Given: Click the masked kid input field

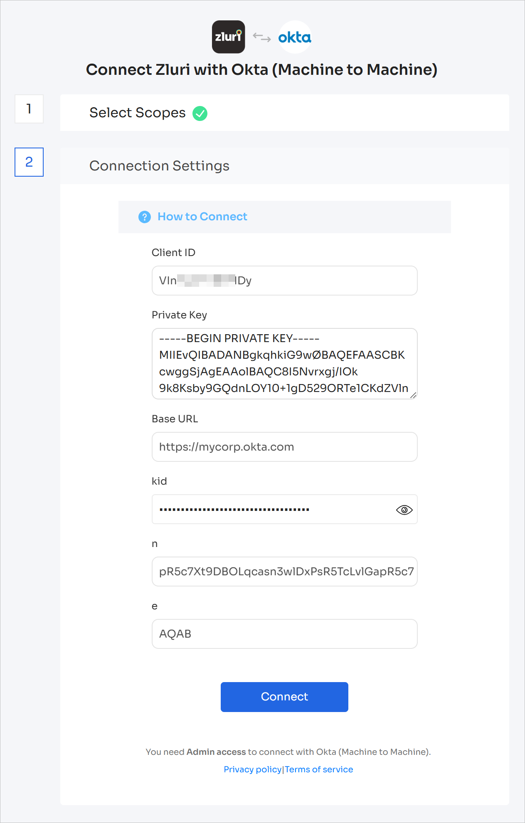Looking at the screenshot, I should (x=285, y=509).
